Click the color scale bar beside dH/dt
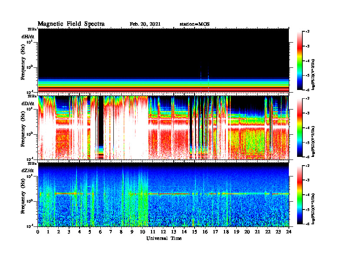Screen dimensions: 344x266 click(300, 60)
